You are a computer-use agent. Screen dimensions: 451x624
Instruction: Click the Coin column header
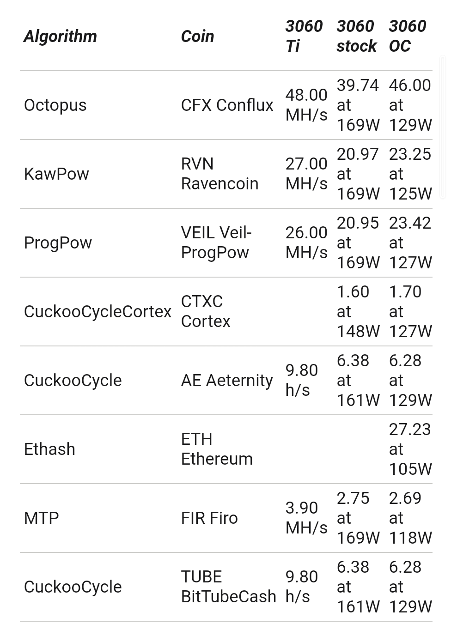[x=197, y=36]
